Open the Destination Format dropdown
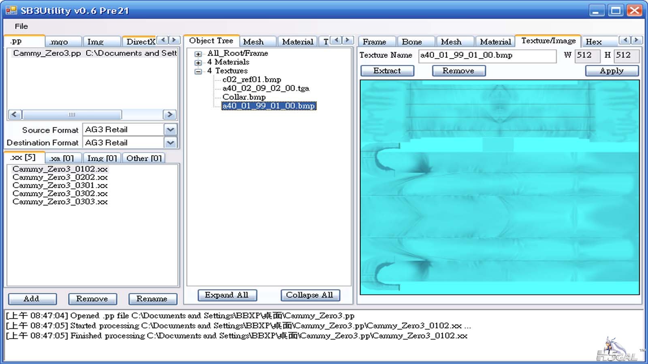The height and width of the screenshot is (364, 648). point(171,143)
